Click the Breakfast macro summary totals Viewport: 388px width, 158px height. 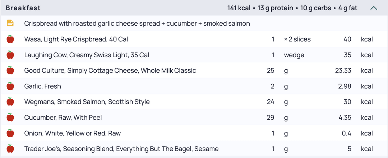click(292, 8)
